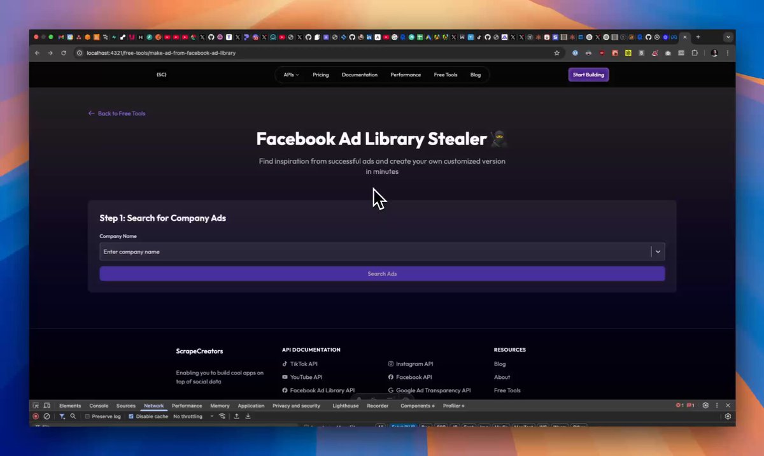Click the network filter funnel icon
This screenshot has height=456, width=764.
(62, 417)
